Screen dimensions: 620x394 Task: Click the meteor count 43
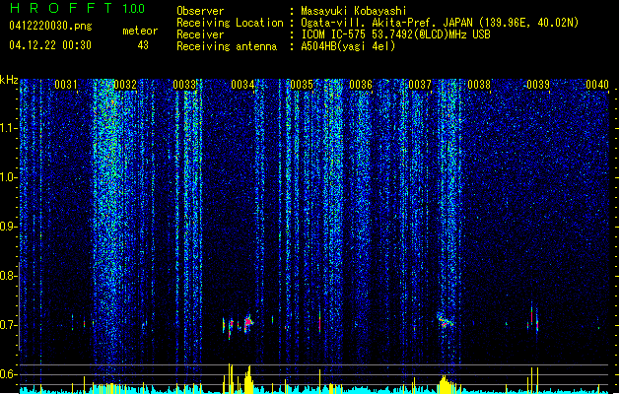[143, 45]
